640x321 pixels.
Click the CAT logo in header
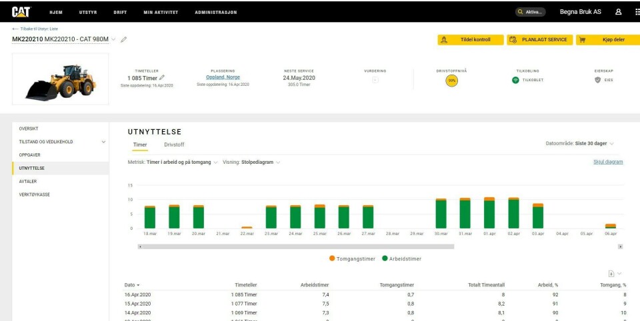[x=21, y=11]
